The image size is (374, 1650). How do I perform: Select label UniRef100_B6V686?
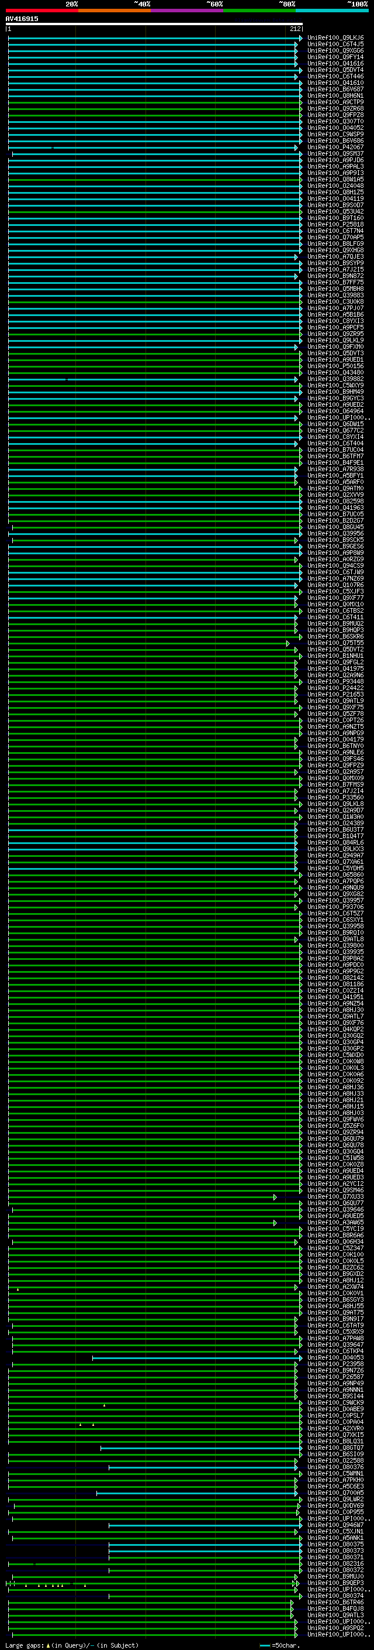click(335, 140)
